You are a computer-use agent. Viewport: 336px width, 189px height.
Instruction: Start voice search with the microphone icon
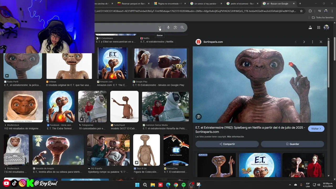(168, 28)
